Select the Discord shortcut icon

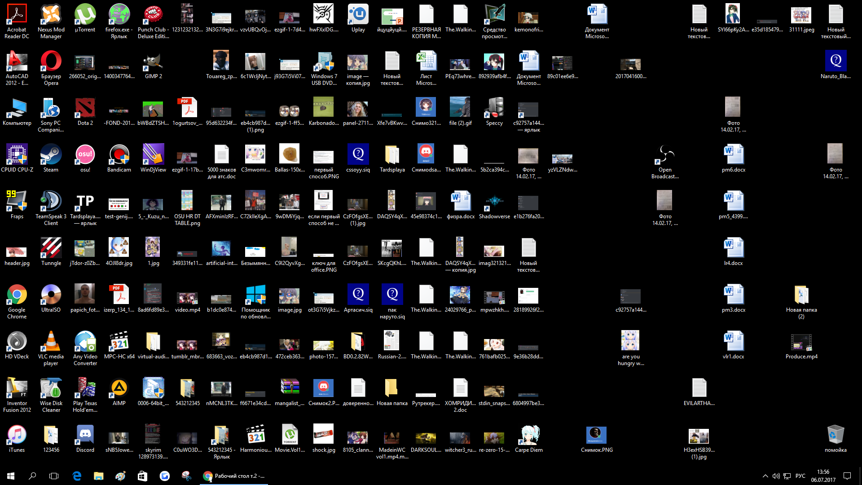click(85, 436)
